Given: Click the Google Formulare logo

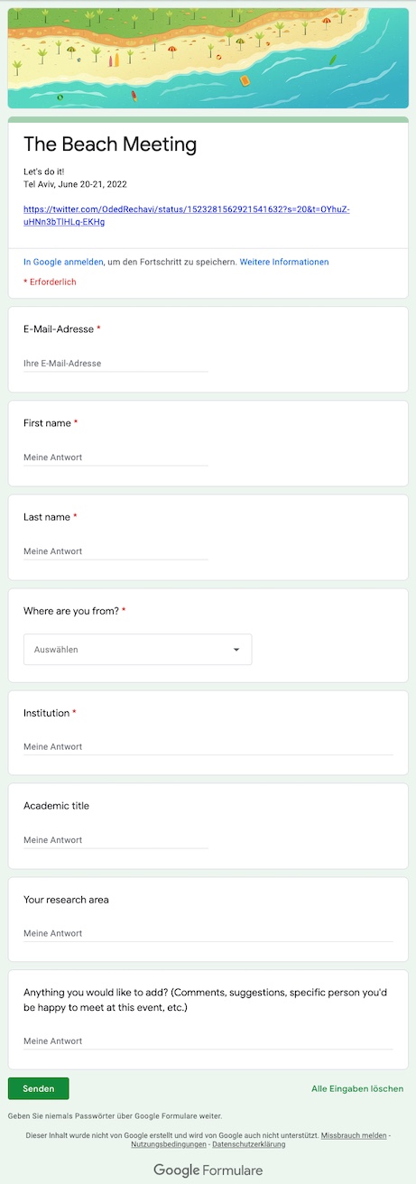Looking at the screenshot, I should click(x=208, y=1170).
